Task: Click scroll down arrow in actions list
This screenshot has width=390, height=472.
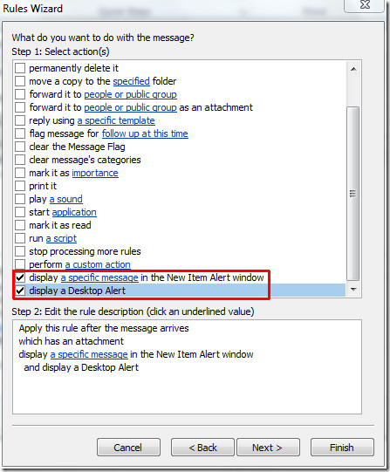Action: pyautogui.click(x=353, y=290)
